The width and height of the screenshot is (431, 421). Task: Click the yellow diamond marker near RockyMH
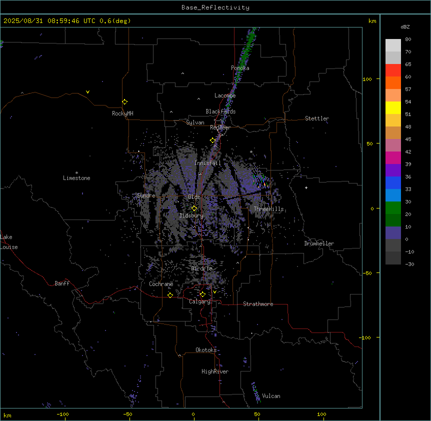(125, 102)
